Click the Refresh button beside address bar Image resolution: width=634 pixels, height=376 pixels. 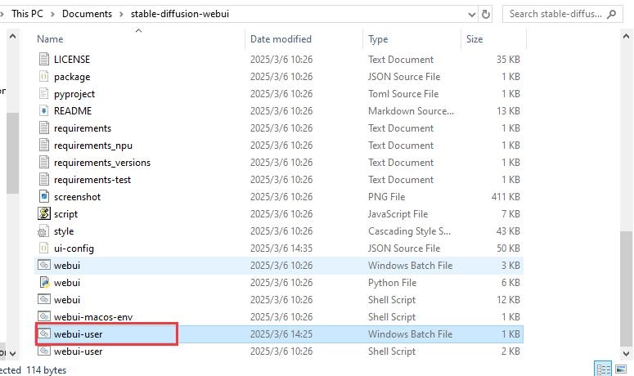click(x=486, y=14)
